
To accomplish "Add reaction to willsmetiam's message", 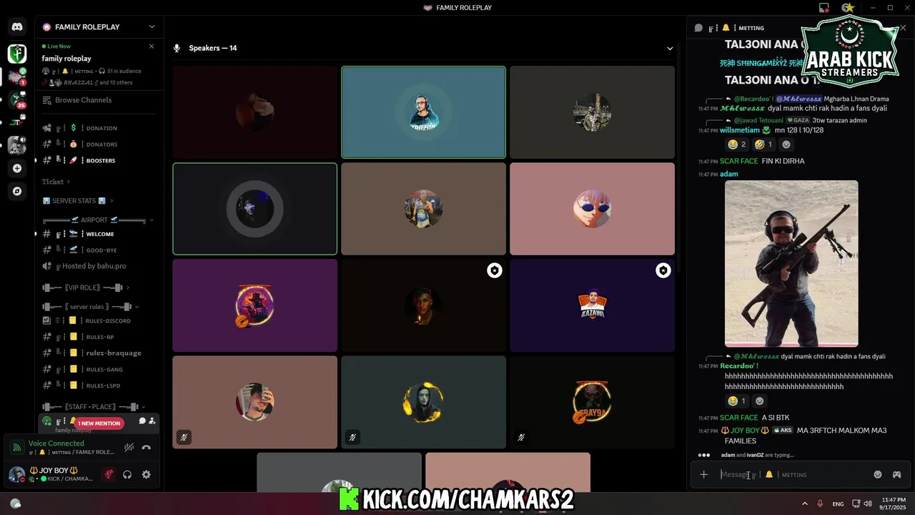I will (786, 144).
